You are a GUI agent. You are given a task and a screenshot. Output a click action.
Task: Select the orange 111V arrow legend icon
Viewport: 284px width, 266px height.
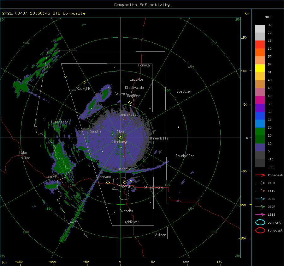(x=260, y=191)
